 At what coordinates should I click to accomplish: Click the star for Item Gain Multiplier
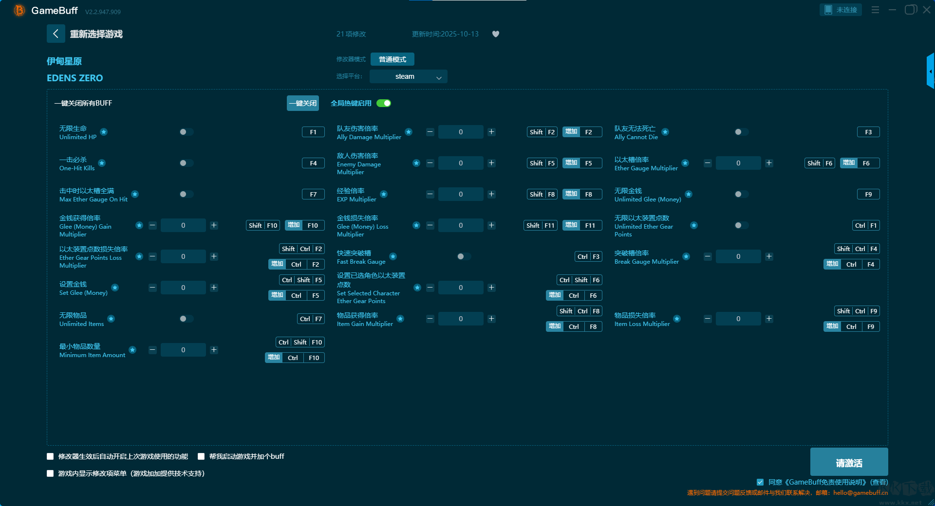click(400, 319)
